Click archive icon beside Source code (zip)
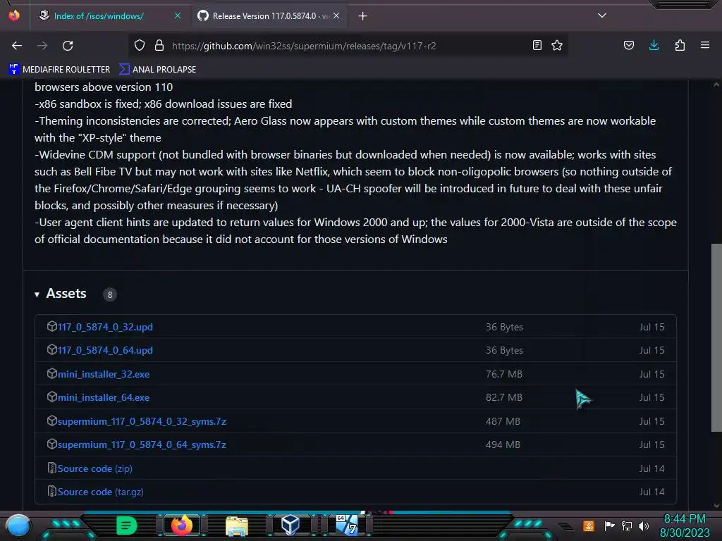Viewport: 722px width, 541px height. click(52, 468)
